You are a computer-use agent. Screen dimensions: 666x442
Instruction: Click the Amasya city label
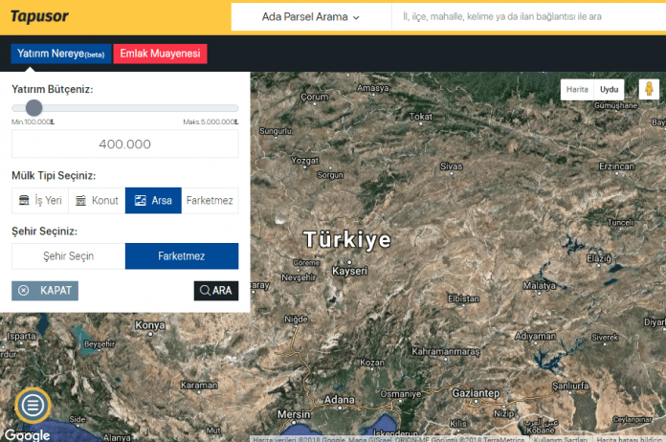[373, 88]
